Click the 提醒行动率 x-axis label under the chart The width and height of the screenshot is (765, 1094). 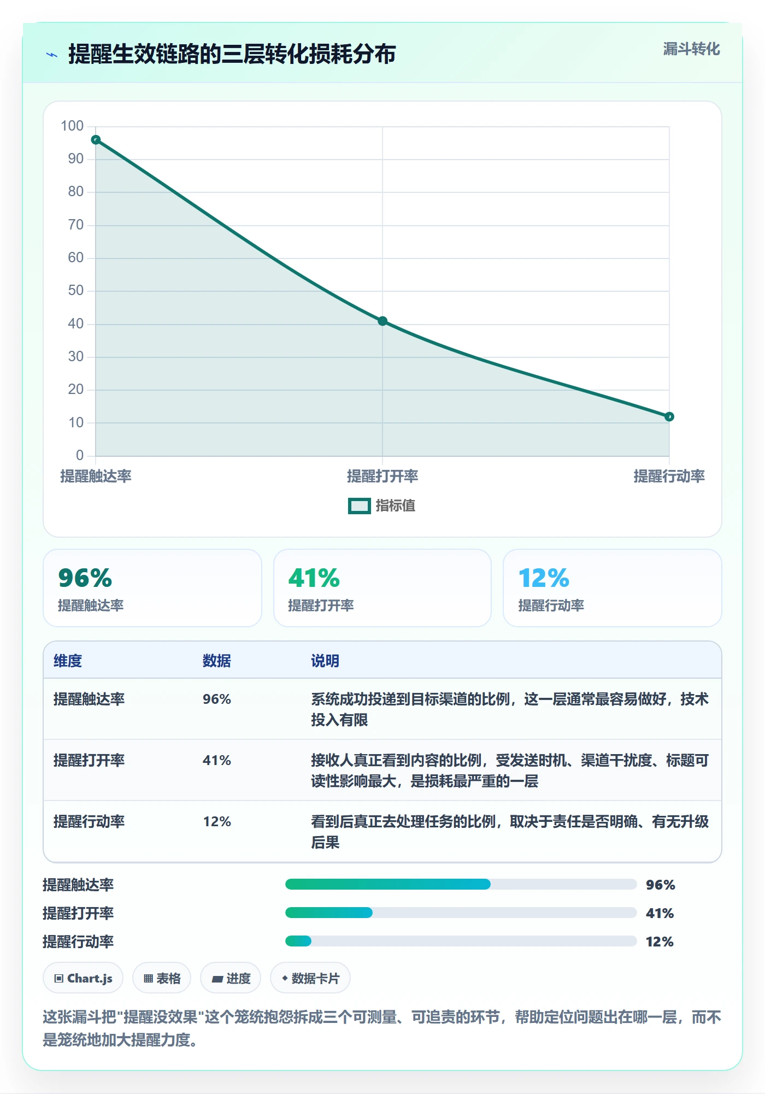click(669, 476)
